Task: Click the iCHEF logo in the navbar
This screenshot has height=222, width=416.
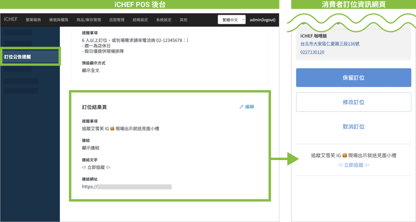Action: click(x=11, y=19)
